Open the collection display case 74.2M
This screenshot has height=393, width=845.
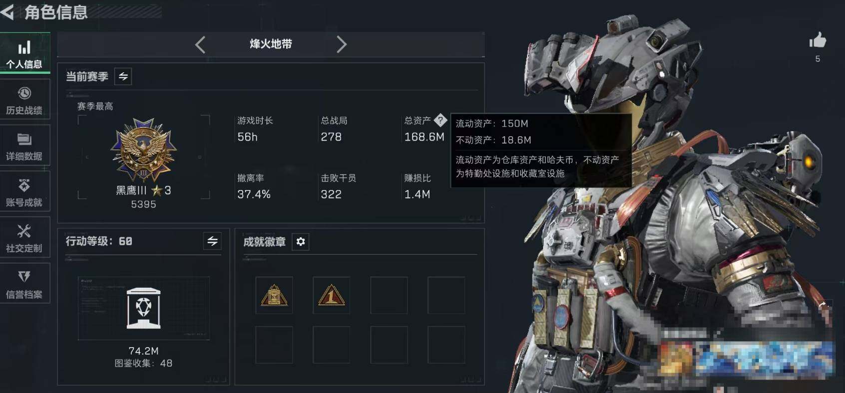(x=144, y=309)
